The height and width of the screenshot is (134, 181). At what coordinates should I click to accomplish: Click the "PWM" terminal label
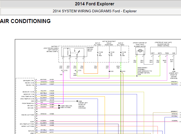(167, 53)
